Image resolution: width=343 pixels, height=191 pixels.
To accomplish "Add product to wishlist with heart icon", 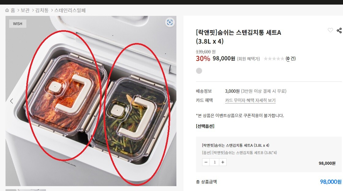I will pos(330,30).
